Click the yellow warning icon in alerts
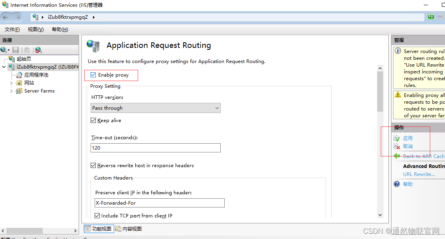445x239 pixels. click(x=398, y=95)
